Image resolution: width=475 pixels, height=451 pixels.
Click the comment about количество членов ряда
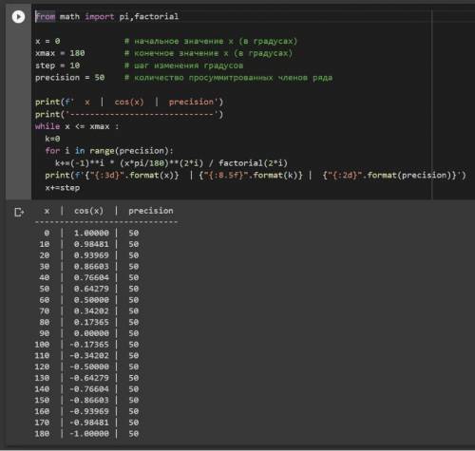(x=228, y=78)
